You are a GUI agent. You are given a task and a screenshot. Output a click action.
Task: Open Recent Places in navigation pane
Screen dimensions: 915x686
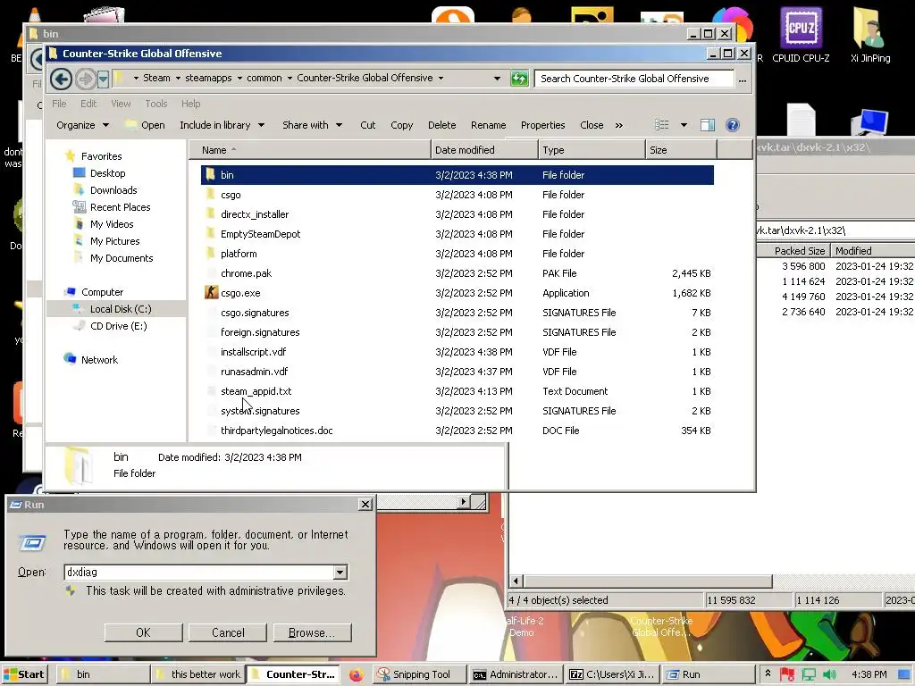121,207
